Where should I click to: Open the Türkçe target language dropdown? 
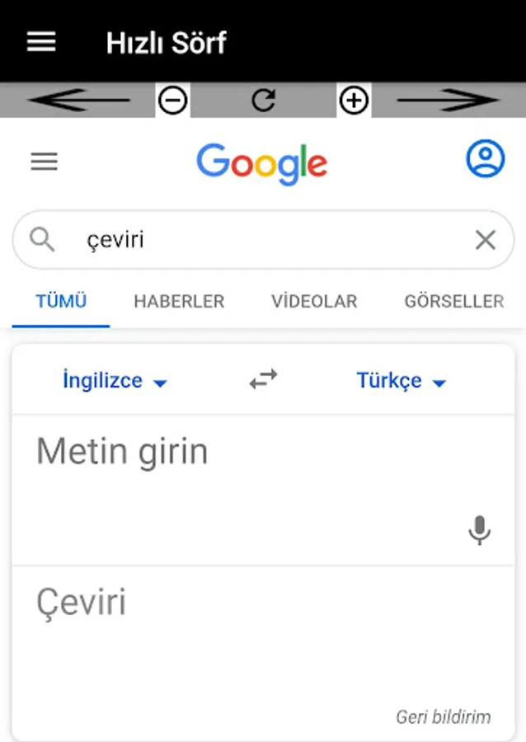pyautogui.click(x=401, y=381)
